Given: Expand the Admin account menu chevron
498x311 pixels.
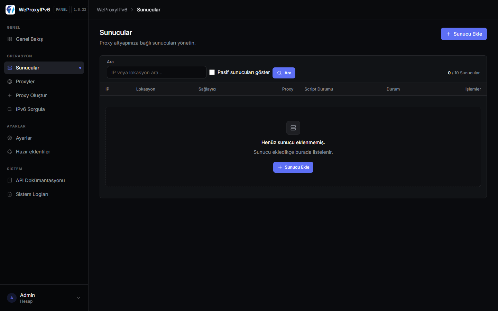Looking at the screenshot, I should coord(79,298).
